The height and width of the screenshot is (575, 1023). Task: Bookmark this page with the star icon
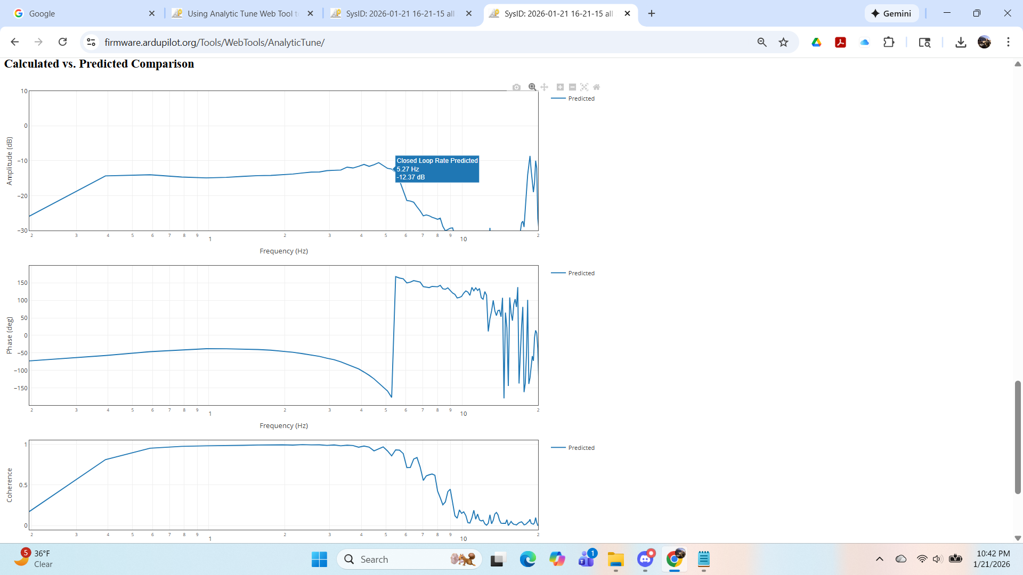point(783,42)
